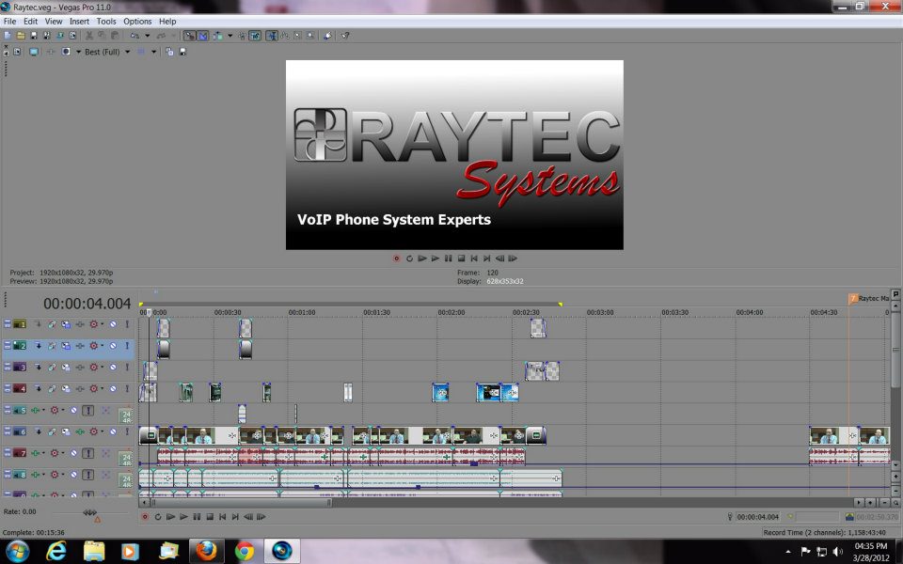Viewport: 903px width, 564px height.
Task: Open the Help menu
Action: click(x=167, y=22)
